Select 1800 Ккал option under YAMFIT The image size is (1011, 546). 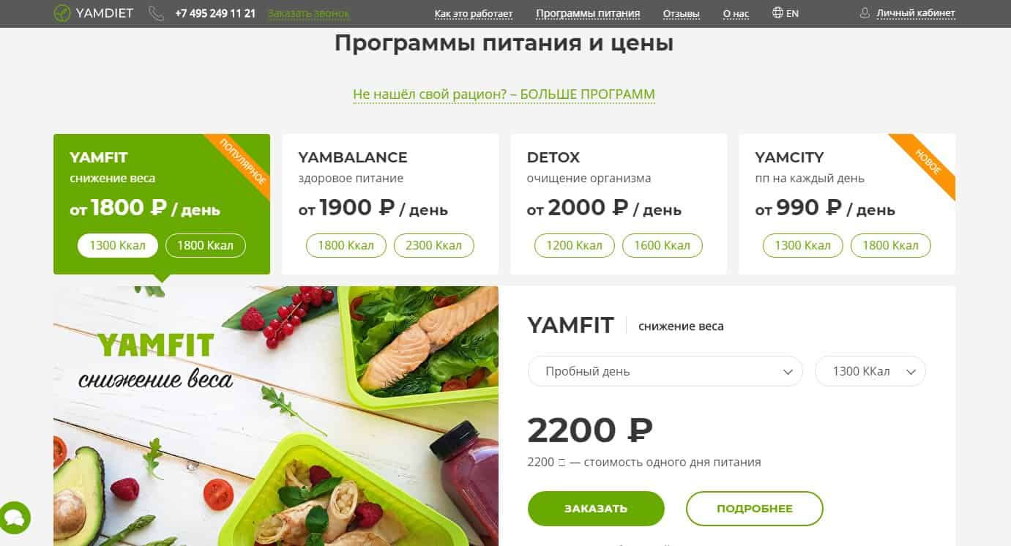coord(206,245)
